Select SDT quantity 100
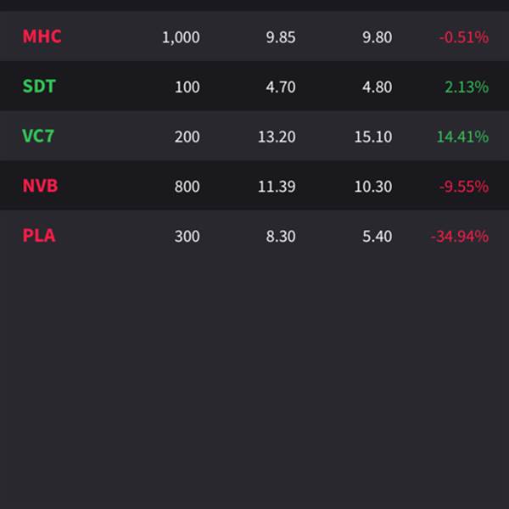 point(187,87)
